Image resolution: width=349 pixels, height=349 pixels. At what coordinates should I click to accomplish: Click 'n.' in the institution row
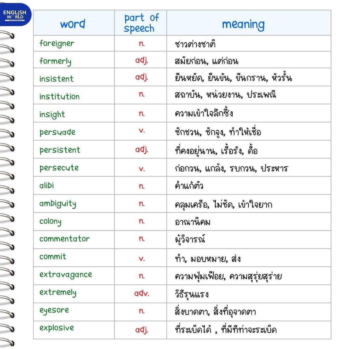(142, 94)
